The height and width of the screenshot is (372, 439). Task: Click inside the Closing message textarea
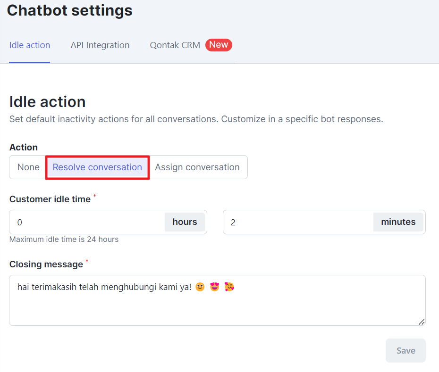217,300
